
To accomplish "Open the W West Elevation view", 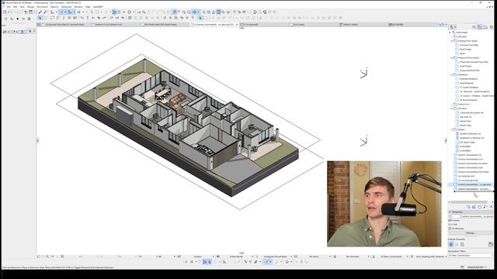I will pos(468,100).
